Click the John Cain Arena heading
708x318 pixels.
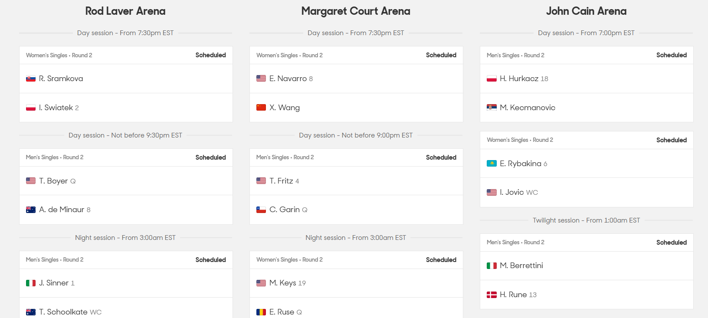pyautogui.click(x=586, y=11)
